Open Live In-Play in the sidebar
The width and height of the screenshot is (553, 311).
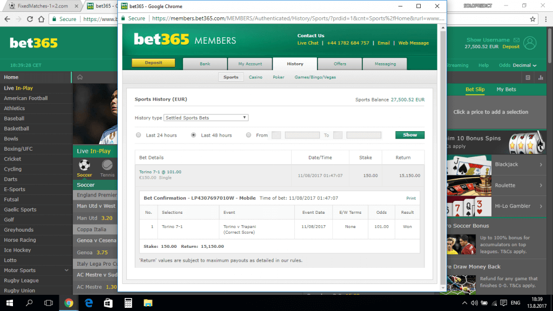point(18,88)
